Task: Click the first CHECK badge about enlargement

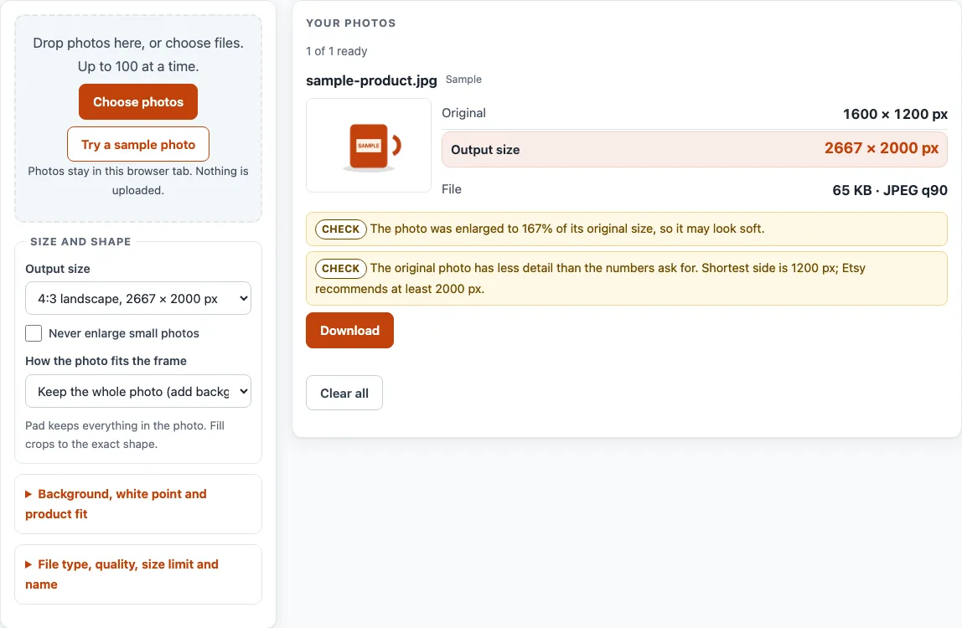Action: pos(340,229)
